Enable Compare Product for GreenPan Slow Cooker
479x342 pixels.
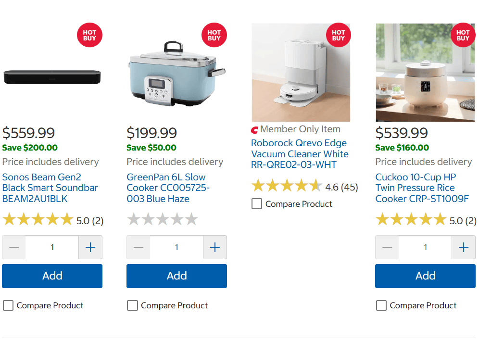coord(132,305)
